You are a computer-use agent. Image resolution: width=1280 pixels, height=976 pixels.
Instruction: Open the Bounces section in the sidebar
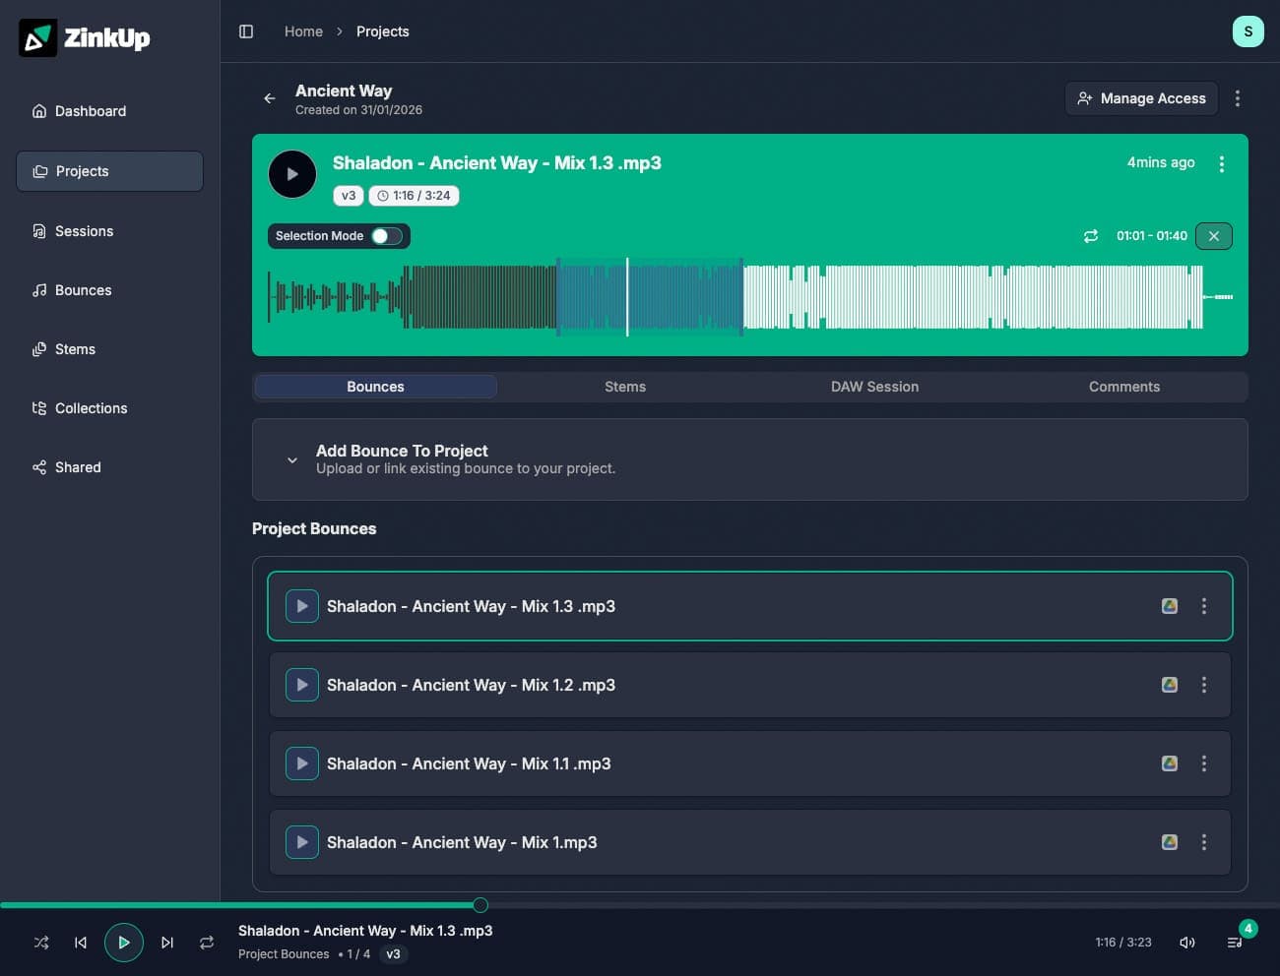coord(83,290)
